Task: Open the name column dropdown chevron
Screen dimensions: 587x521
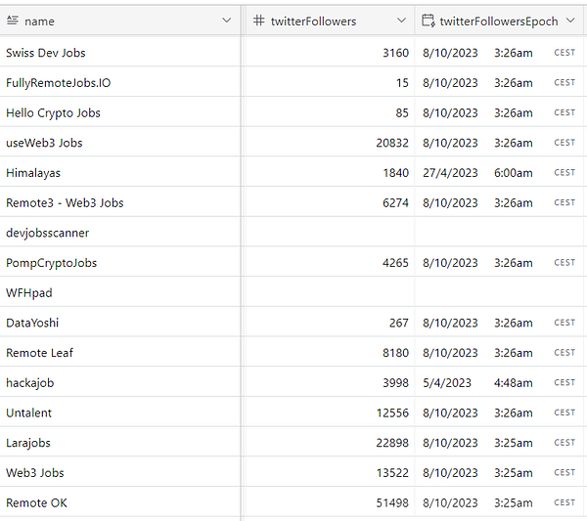Action: point(227,21)
